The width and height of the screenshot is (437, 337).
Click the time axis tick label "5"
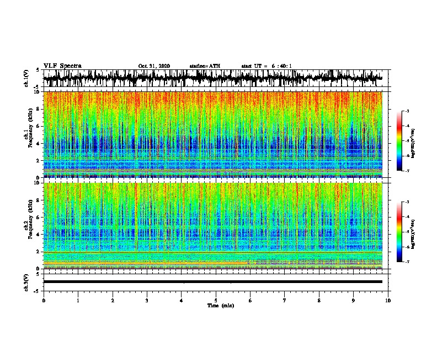tap(216, 301)
